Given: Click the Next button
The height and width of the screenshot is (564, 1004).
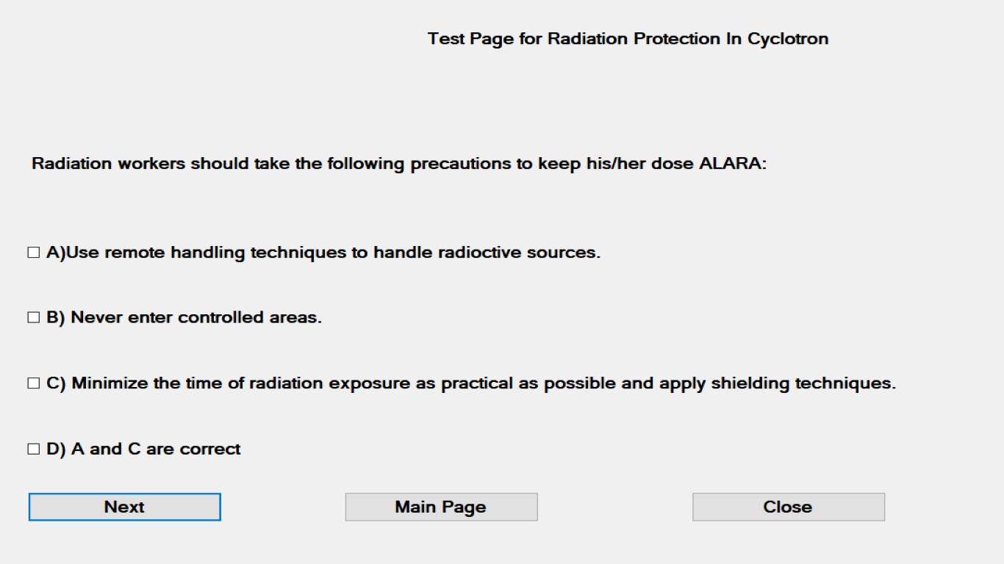Looking at the screenshot, I should pos(124,507).
